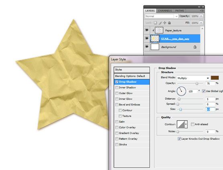Click the lock all padlock icon
Viewport: 223px width, 170px height.
170,23
